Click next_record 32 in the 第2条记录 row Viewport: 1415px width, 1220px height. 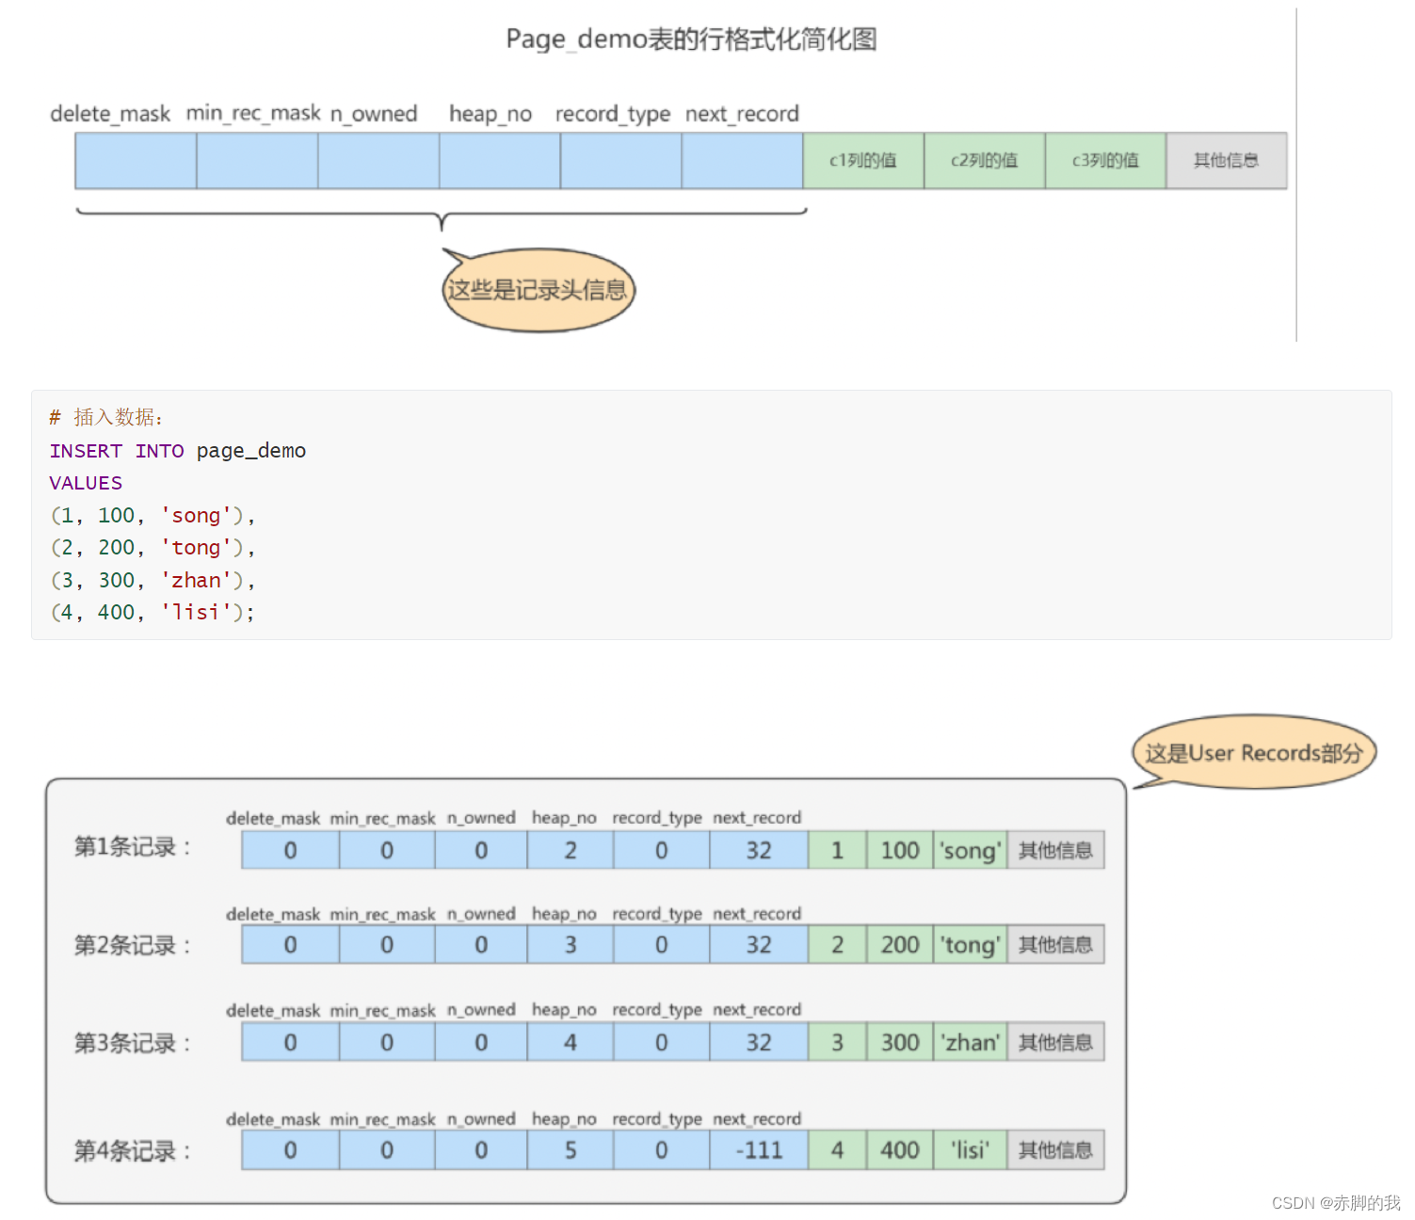click(759, 945)
